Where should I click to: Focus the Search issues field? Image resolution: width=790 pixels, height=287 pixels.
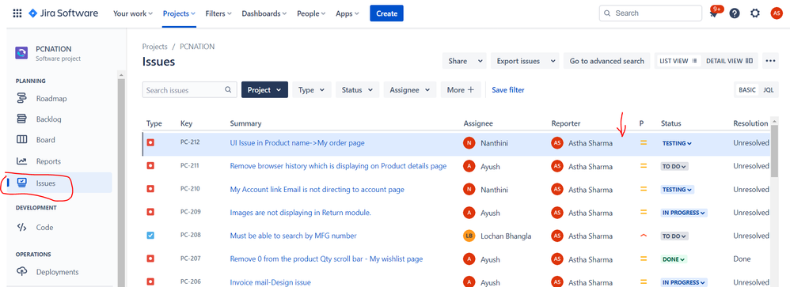[x=189, y=90]
